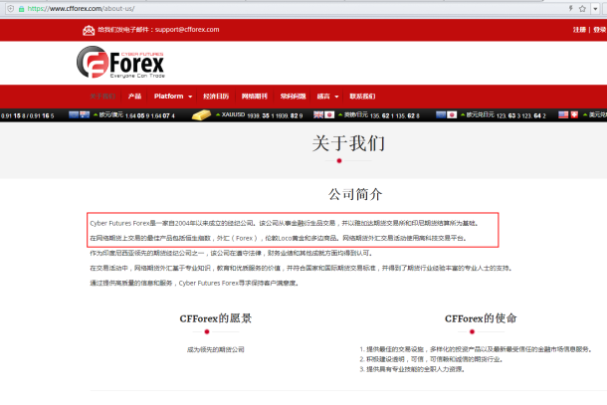Click the 英镑/日元 ticker quote
The height and width of the screenshot is (405, 607).
coord(379,115)
